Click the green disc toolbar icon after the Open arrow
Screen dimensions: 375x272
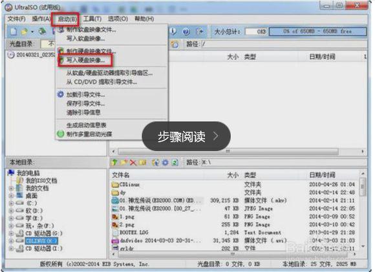(42, 31)
